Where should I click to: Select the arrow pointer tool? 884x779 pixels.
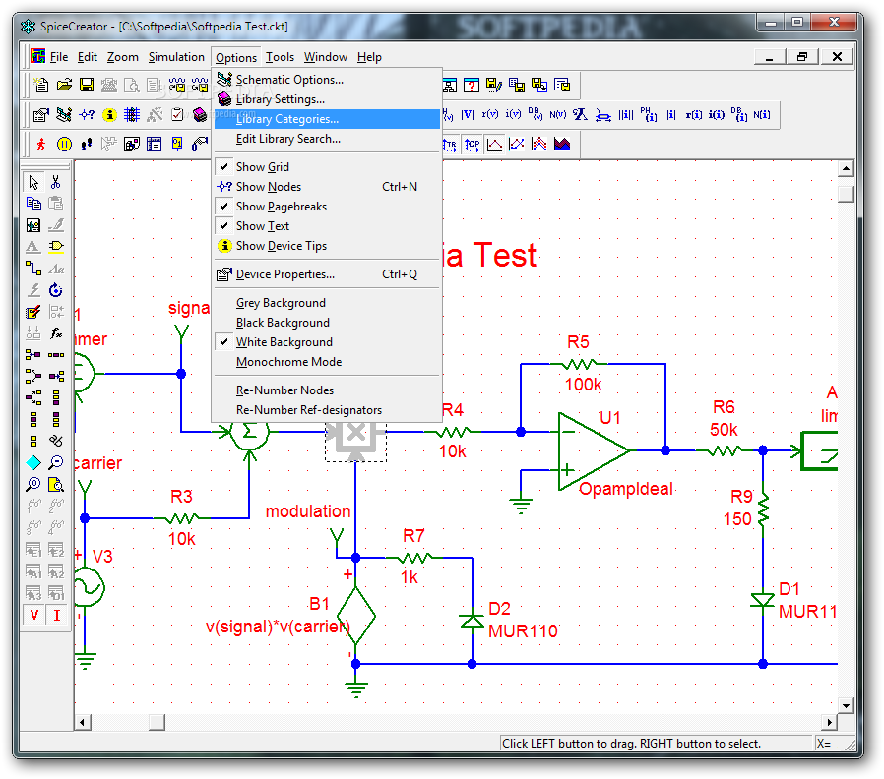pyautogui.click(x=33, y=183)
